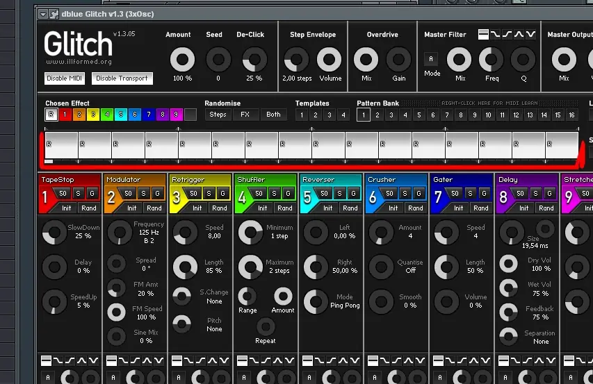Click the Disable MIDI button
593x384 pixels.
[x=64, y=78]
